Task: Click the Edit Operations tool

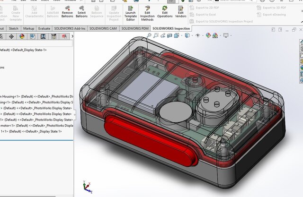Action: tap(164, 9)
